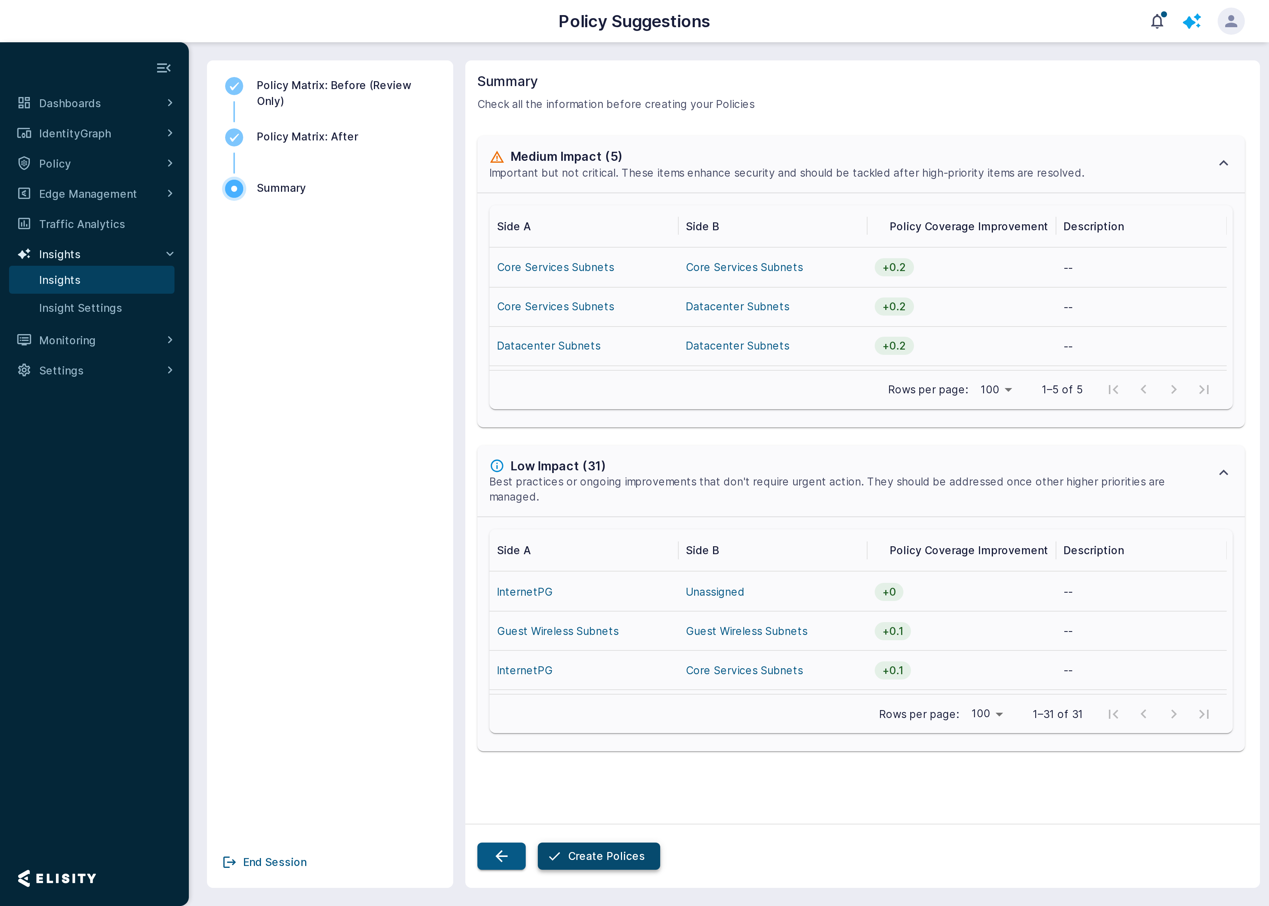Expand the Dashboards submenu chevron
The image size is (1269, 906).
point(170,103)
